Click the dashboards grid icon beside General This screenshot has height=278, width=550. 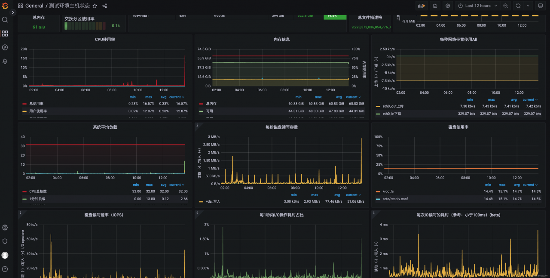(x=20, y=6)
